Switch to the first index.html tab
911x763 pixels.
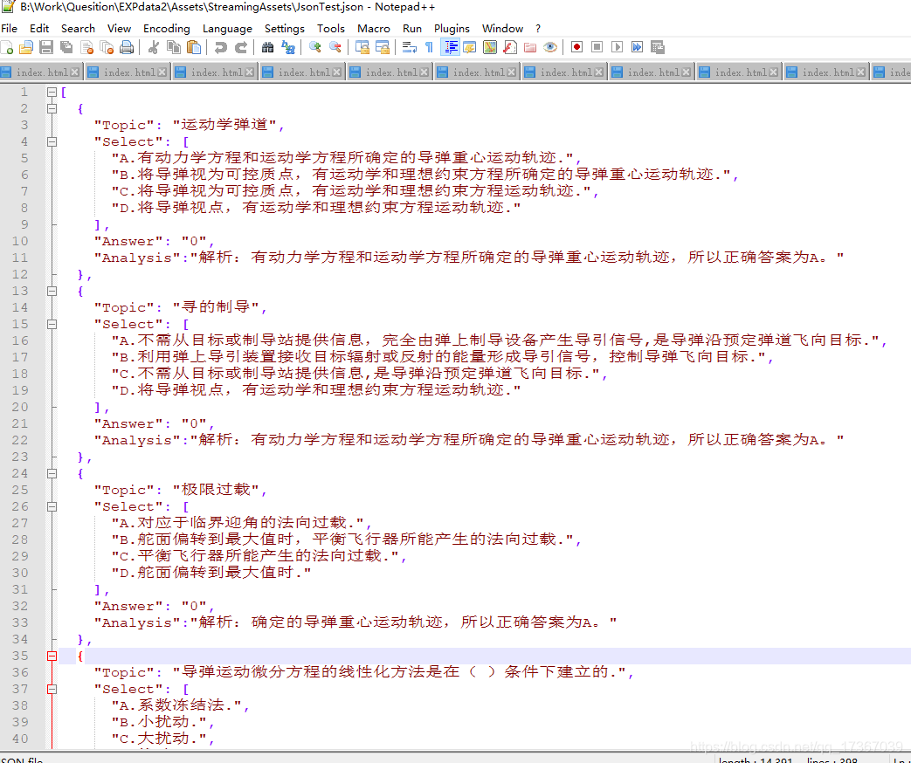(39, 72)
